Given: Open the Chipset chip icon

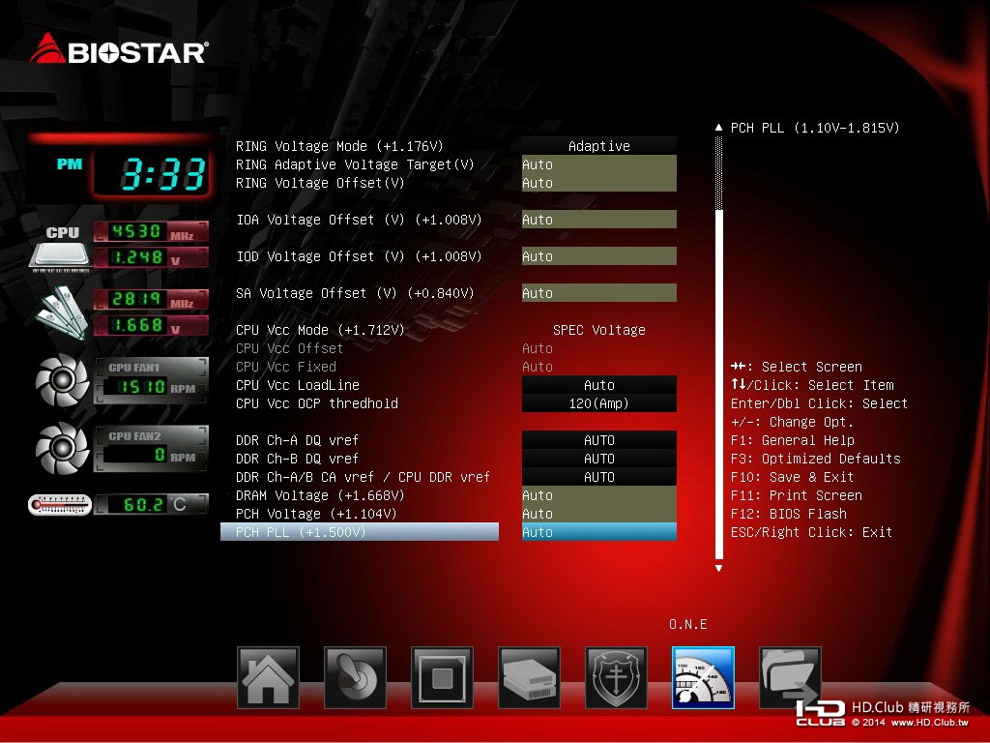Looking at the screenshot, I should (x=442, y=677).
